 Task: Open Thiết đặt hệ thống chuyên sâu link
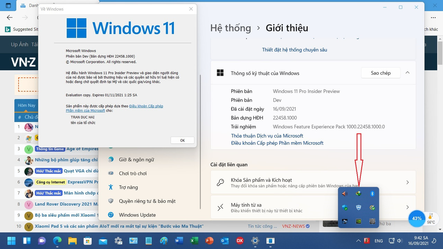(295, 50)
